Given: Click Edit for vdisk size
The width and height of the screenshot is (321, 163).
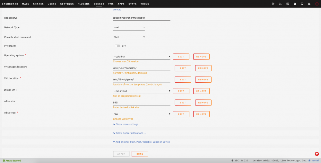Looking at the screenshot, I should point(183,103).
